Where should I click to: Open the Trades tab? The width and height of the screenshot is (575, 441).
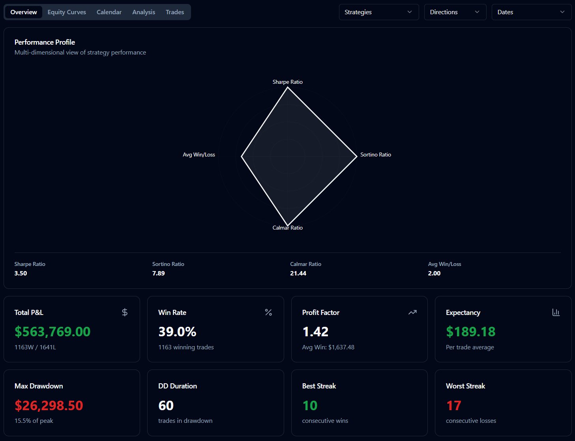[x=174, y=12]
